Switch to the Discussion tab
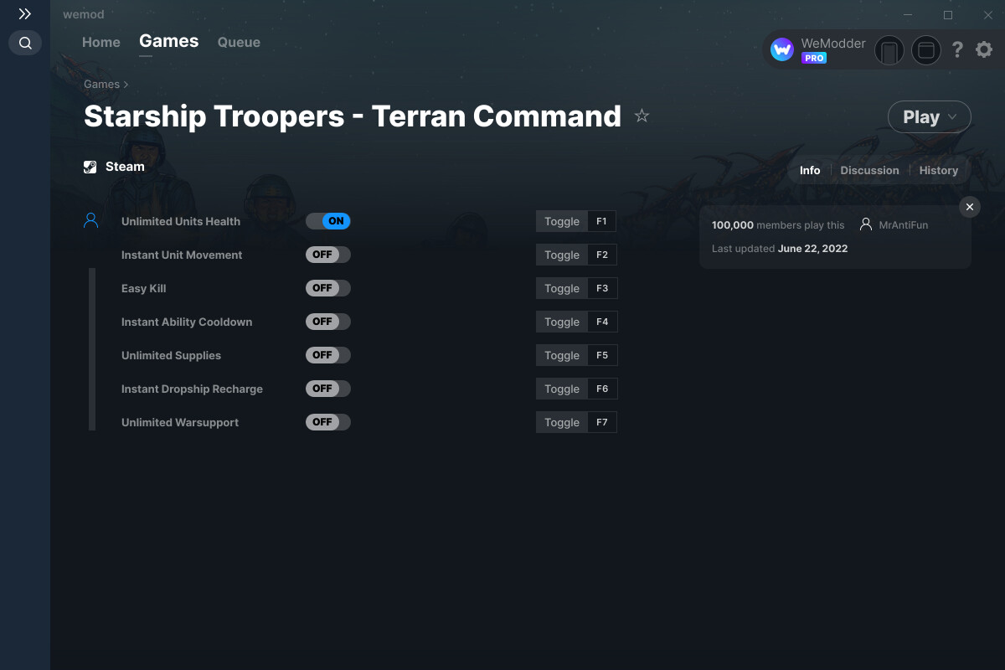Viewport: 1005px width, 670px height. [x=869, y=170]
